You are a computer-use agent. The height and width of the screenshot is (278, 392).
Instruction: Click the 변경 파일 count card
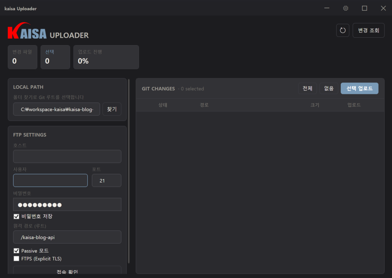[23, 57]
